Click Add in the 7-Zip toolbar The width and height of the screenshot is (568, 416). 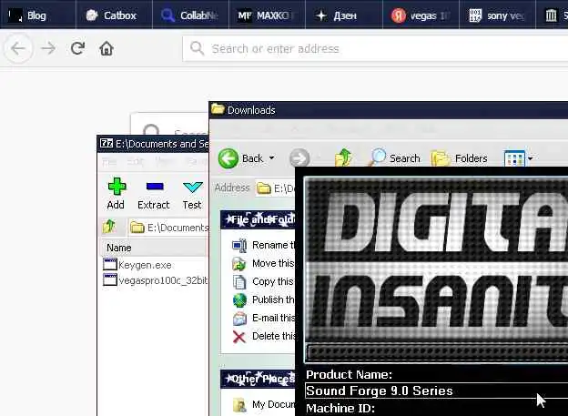(x=116, y=194)
